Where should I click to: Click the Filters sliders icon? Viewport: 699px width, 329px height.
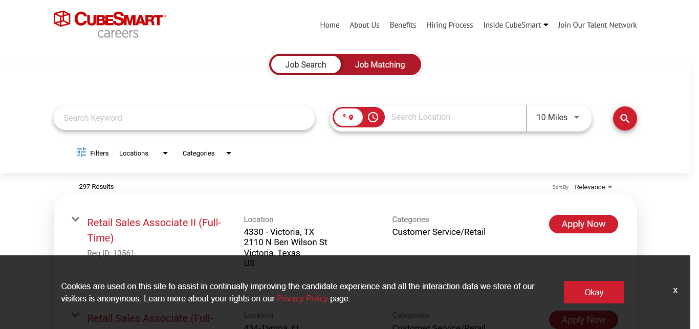[81, 152]
